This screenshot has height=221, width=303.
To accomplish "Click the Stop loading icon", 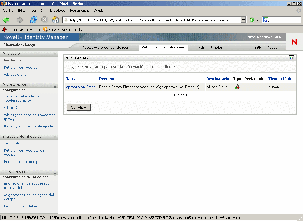I will click(x=45, y=20).
